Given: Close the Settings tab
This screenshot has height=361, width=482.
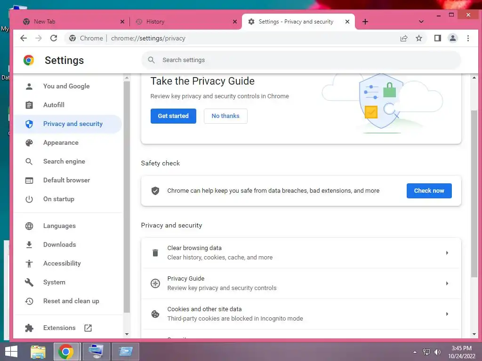Looking at the screenshot, I should pos(347,22).
